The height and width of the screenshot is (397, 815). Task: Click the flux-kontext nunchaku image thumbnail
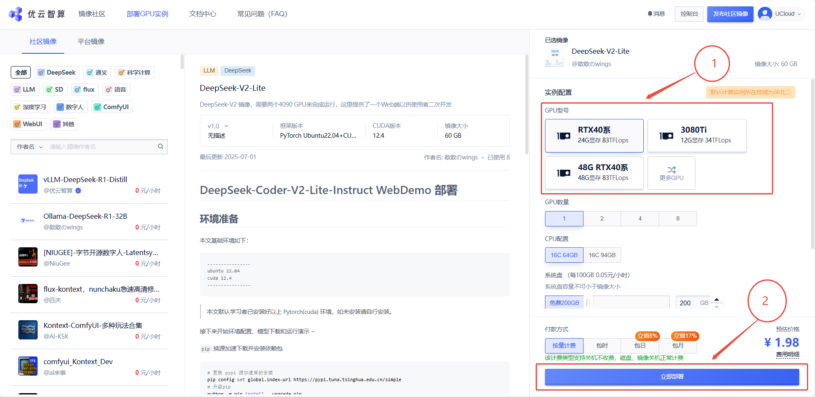28,293
